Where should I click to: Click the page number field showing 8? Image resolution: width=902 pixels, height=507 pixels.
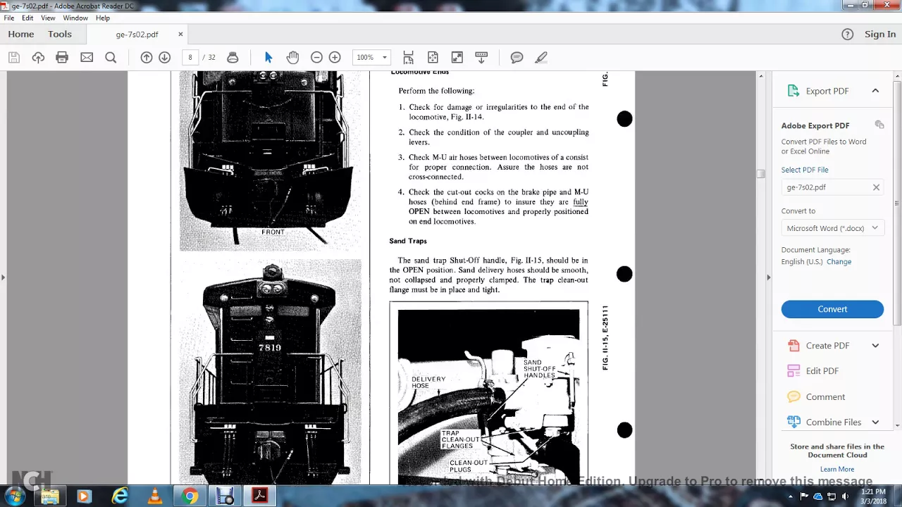point(190,57)
